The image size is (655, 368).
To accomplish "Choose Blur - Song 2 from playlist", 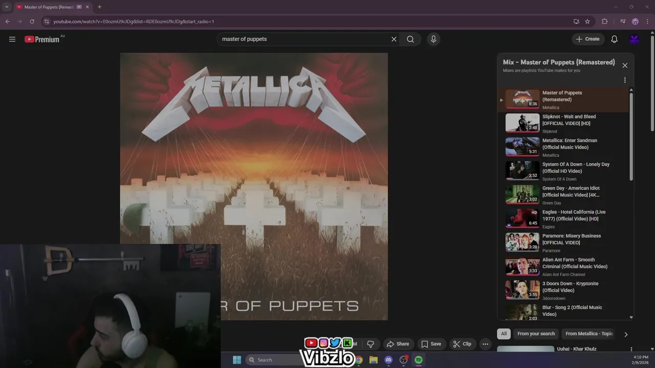I will click(x=563, y=312).
